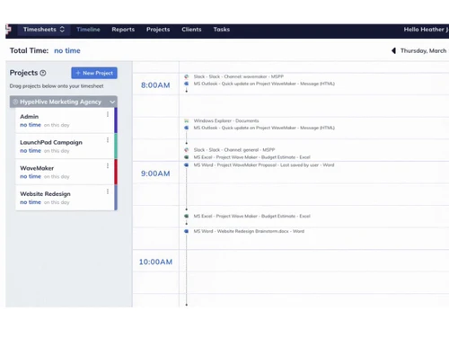Click the app logo in the navbar
The image size is (449, 337).
tap(8, 29)
